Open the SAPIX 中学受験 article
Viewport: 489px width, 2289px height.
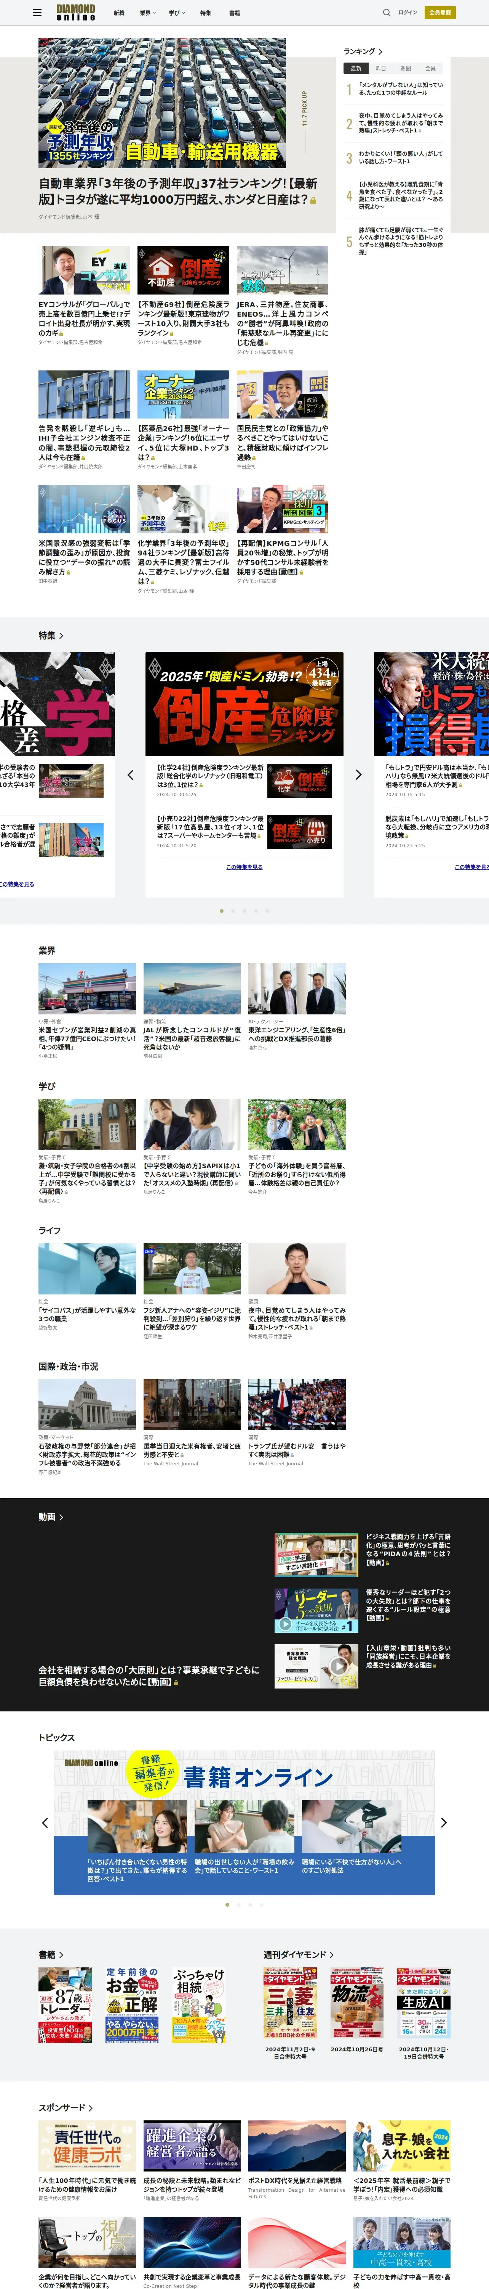click(x=192, y=1174)
